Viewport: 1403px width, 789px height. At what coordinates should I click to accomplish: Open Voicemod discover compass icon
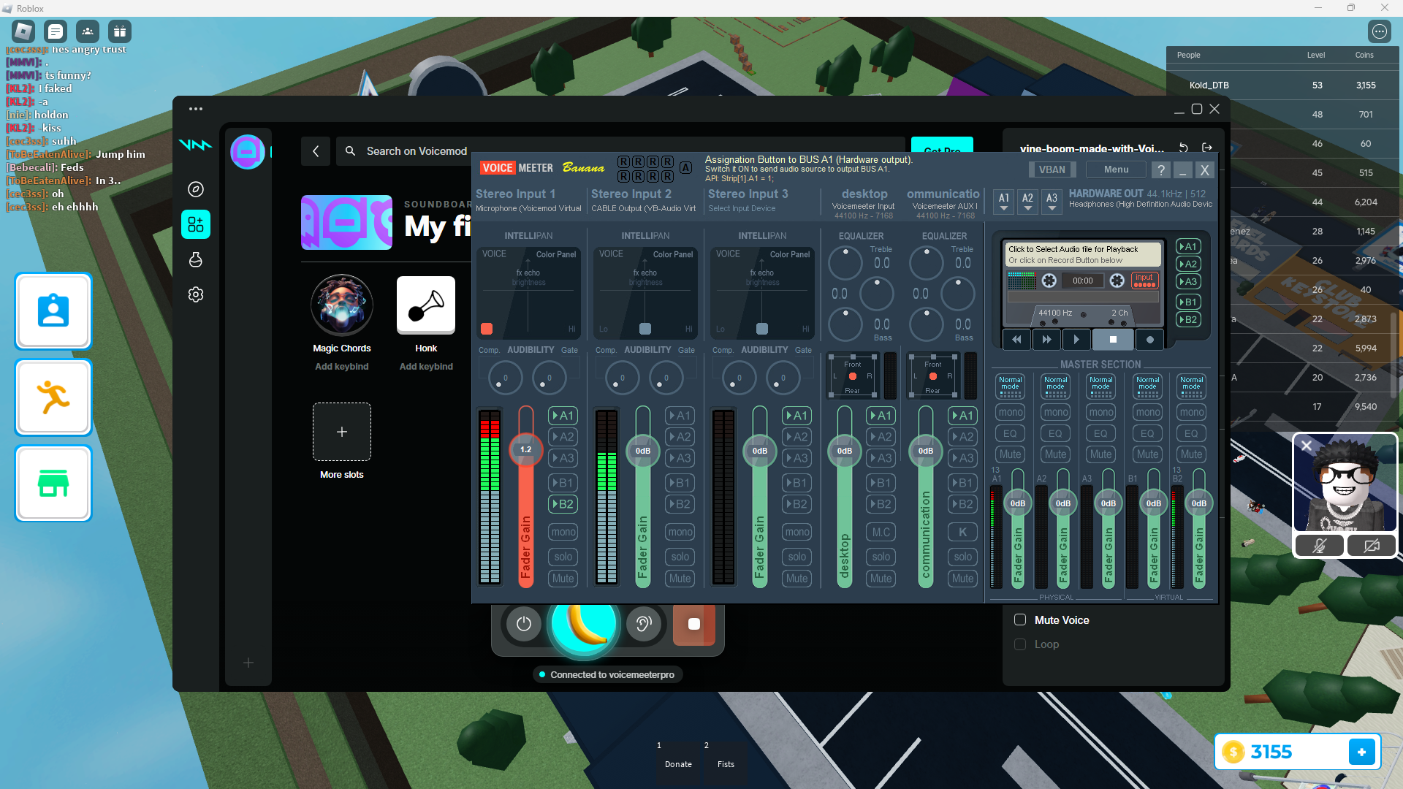tap(196, 189)
